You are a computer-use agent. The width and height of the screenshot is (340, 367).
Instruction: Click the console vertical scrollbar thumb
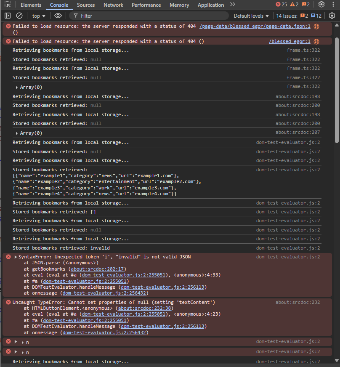337,90
